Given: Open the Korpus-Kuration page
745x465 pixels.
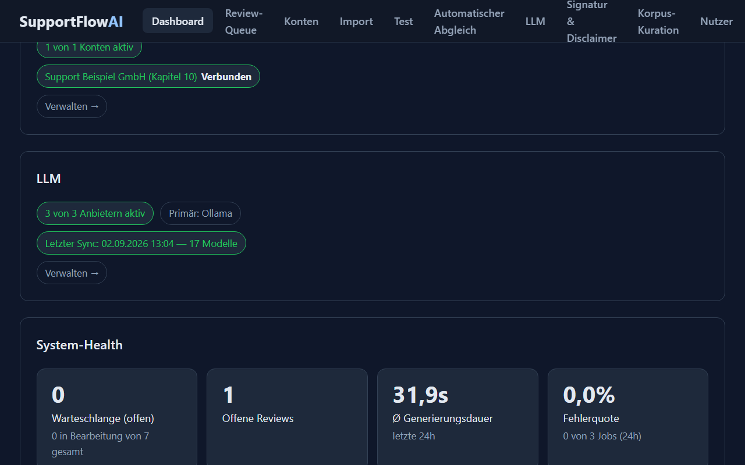Looking at the screenshot, I should [658, 22].
